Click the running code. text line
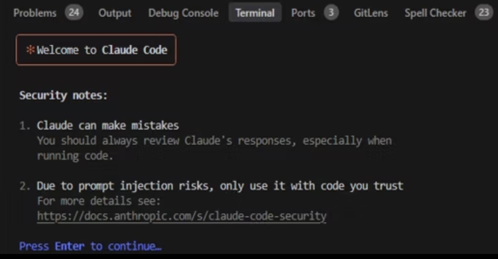This screenshot has width=498, height=259. 75,156
